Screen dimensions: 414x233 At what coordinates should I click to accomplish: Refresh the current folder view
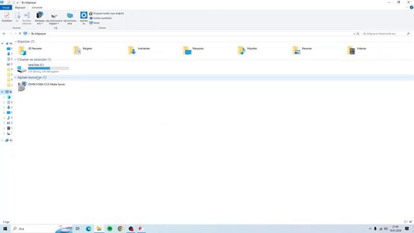coord(358,34)
